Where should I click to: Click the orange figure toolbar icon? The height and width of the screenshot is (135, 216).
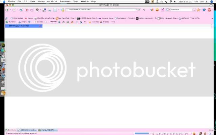tap(198, 10)
